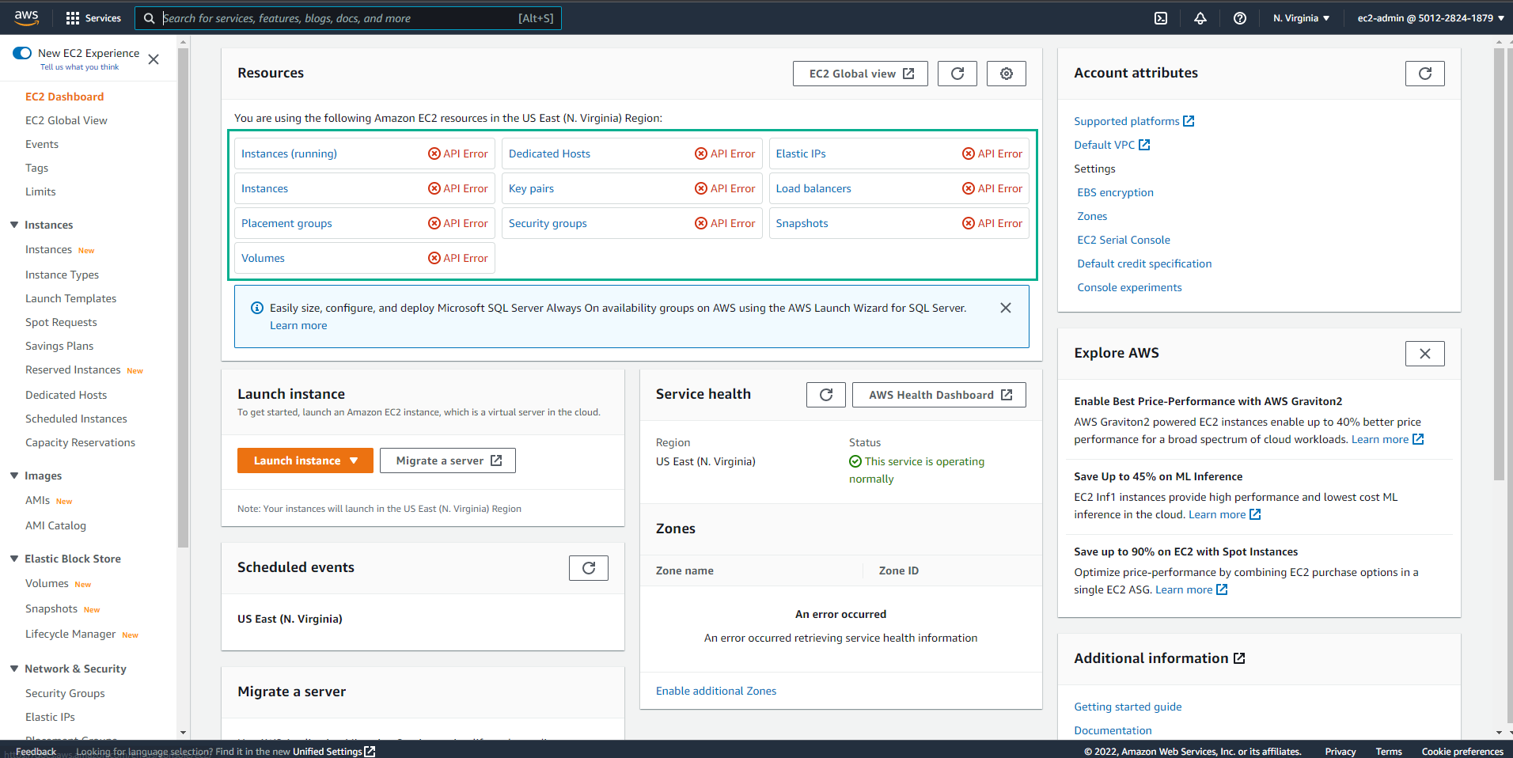Click Learn more in SQL Server banner
1513x758 pixels.
point(298,325)
